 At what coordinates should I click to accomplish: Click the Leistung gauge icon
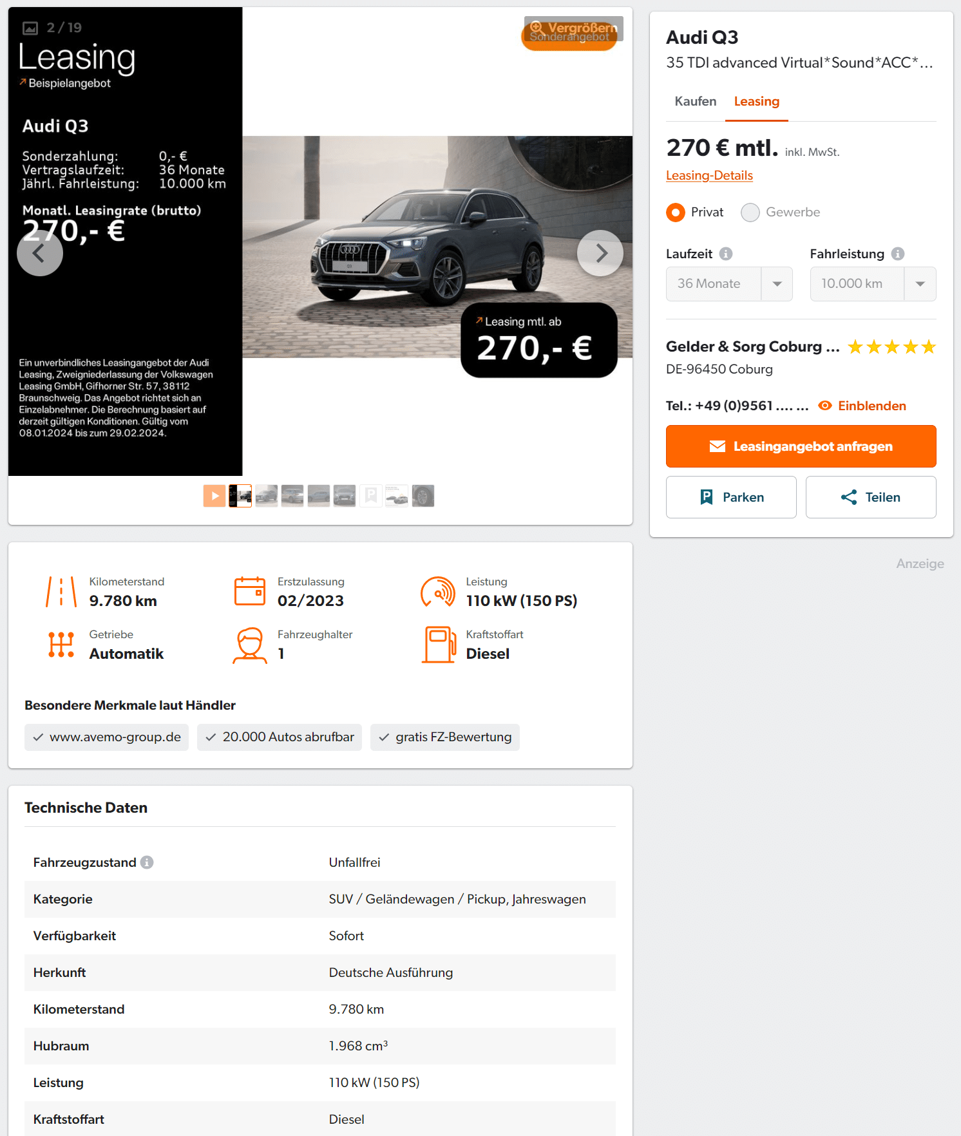tap(438, 592)
